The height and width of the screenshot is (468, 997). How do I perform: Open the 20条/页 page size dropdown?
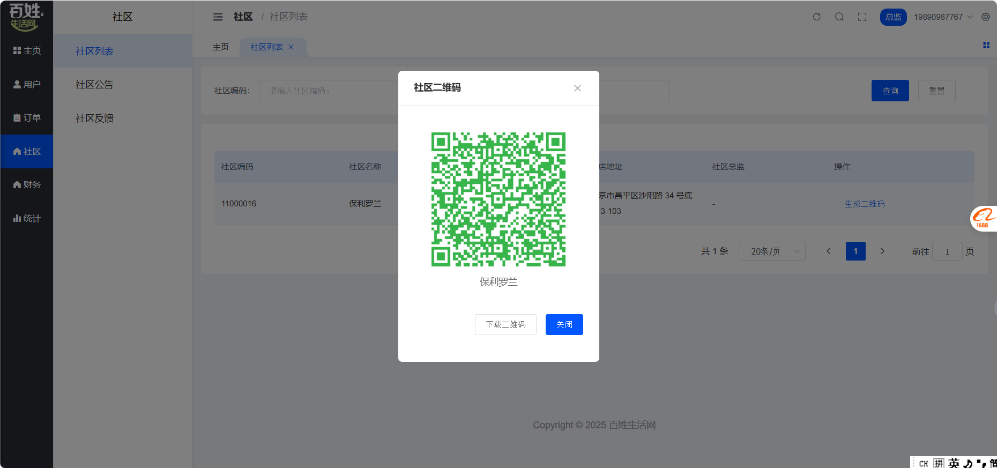click(772, 251)
